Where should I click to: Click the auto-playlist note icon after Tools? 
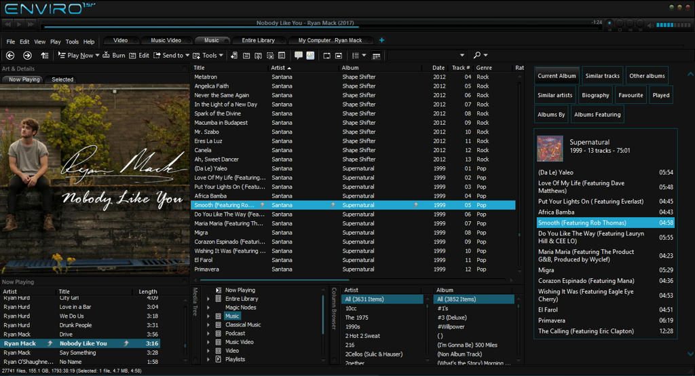pos(234,56)
